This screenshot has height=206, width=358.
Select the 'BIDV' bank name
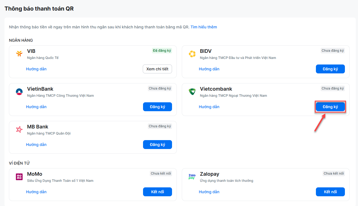[x=206, y=51]
